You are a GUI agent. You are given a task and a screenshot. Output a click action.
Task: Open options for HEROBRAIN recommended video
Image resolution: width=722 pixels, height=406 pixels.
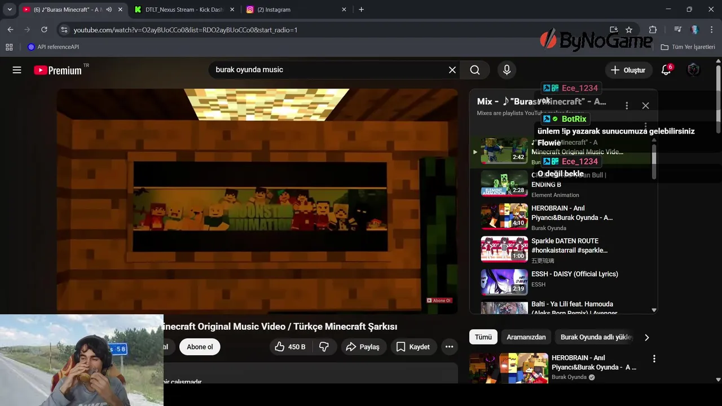click(654, 359)
